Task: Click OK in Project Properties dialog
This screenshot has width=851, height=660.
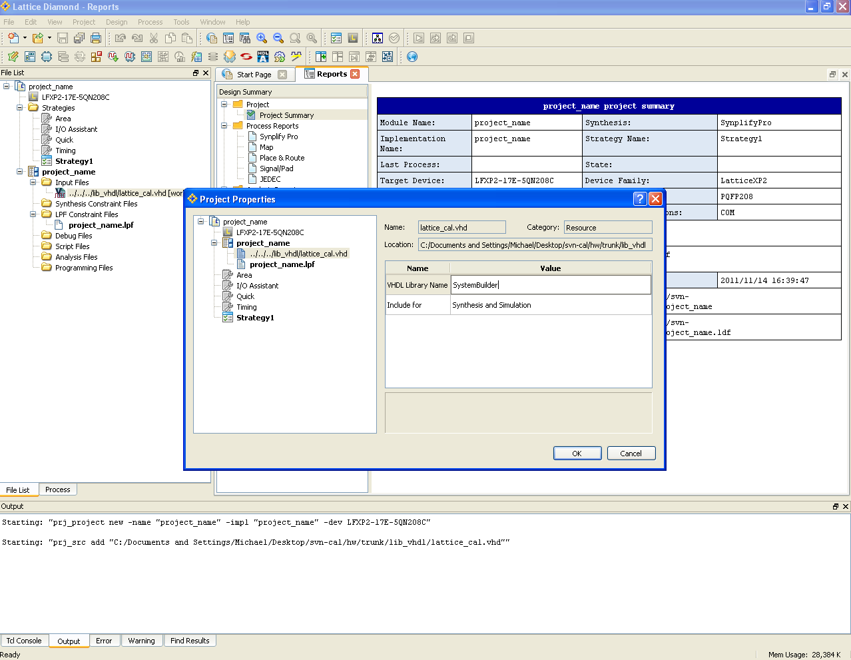Action: coord(577,454)
